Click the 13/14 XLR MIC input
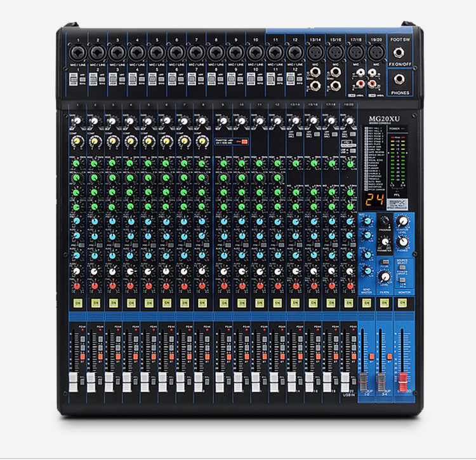This screenshot has width=476, height=460. coord(315,53)
